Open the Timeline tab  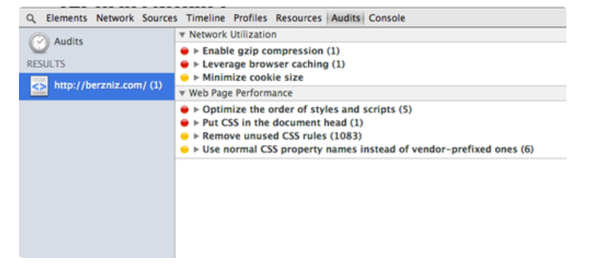[205, 18]
